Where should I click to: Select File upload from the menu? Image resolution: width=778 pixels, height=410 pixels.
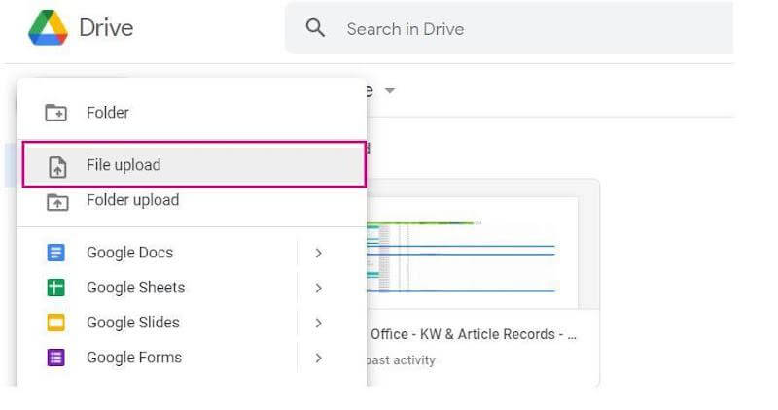coord(124,165)
